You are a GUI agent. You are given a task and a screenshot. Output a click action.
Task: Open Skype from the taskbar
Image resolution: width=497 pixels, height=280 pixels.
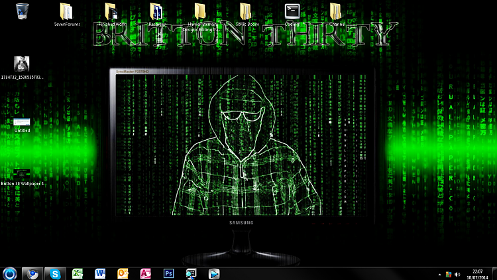click(55, 273)
